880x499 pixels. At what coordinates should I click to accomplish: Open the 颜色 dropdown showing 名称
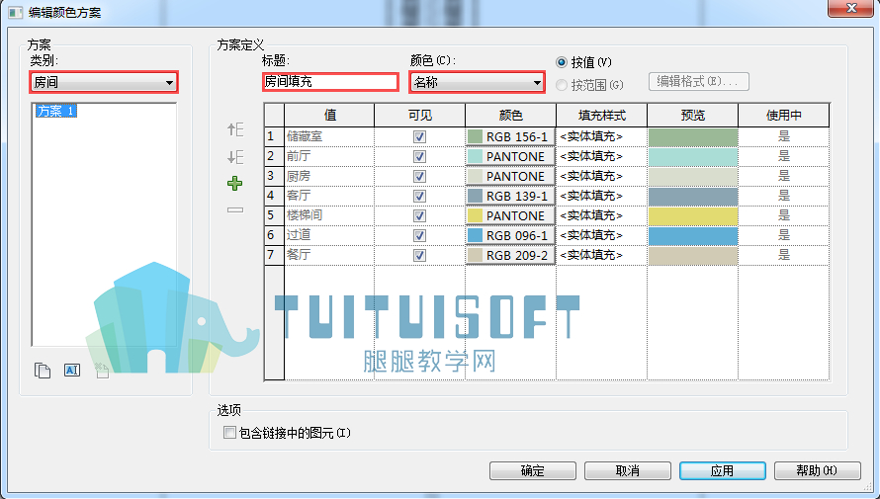point(477,82)
